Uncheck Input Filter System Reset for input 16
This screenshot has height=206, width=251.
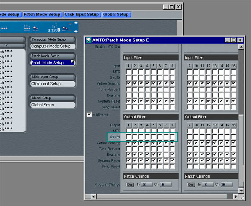[x=233, y=101]
